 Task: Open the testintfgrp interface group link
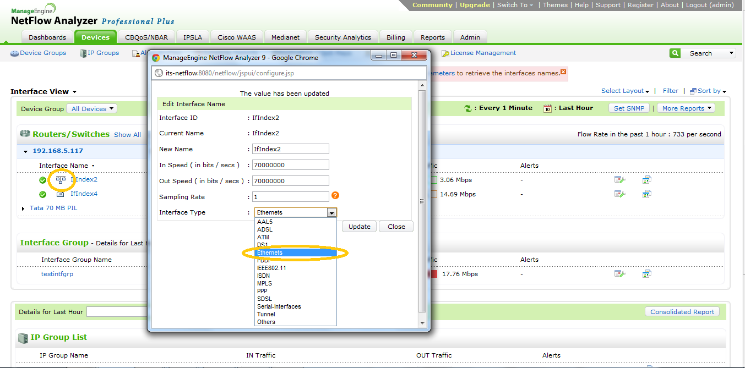[57, 273]
